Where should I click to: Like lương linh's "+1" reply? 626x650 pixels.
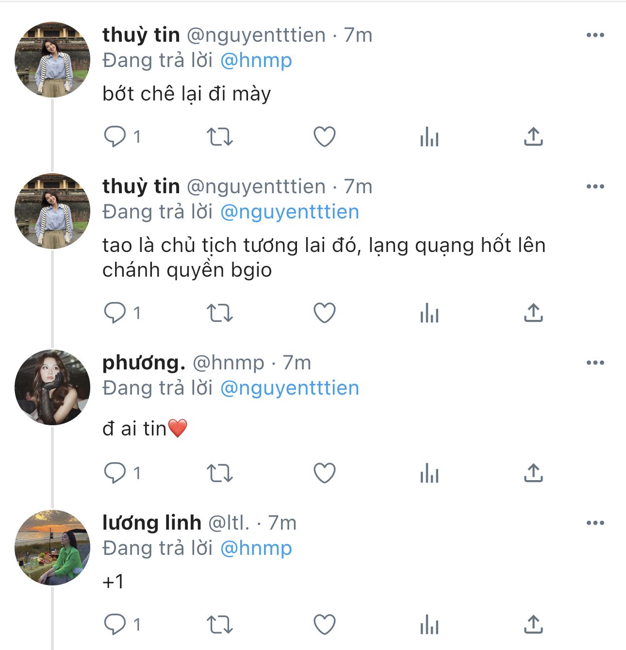coord(325,624)
